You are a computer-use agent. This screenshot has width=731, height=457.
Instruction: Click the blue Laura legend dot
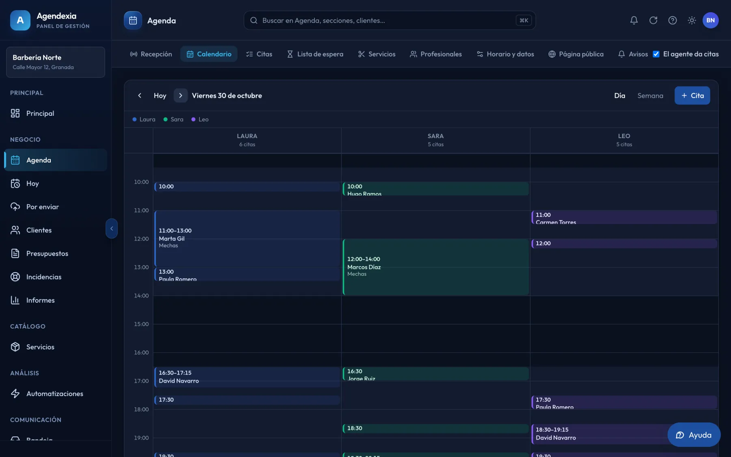point(134,119)
